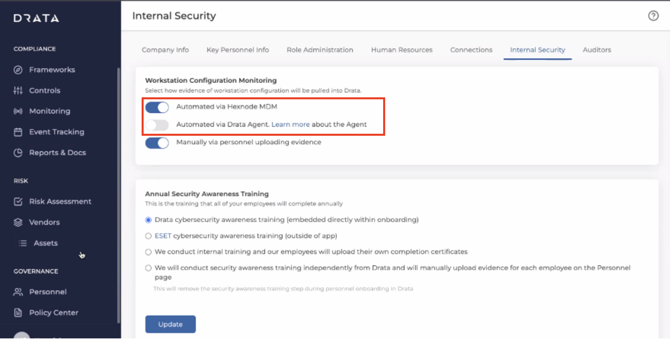Open Role Administration tab
This screenshot has height=342, width=670.
pos(320,50)
